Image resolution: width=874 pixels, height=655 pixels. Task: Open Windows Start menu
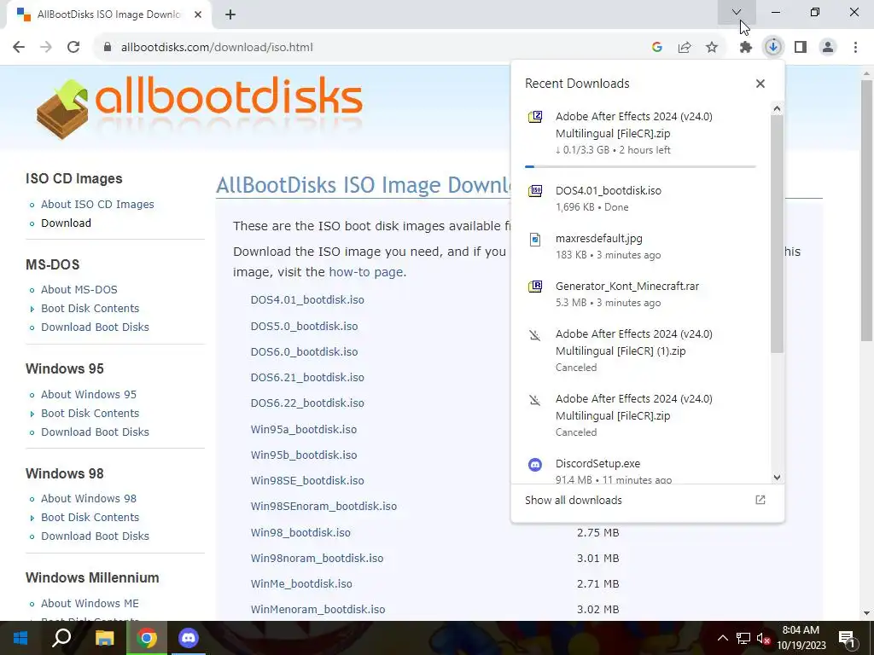click(x=20, y=638)
